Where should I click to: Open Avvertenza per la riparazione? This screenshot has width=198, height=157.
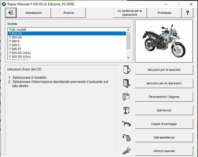130,13
